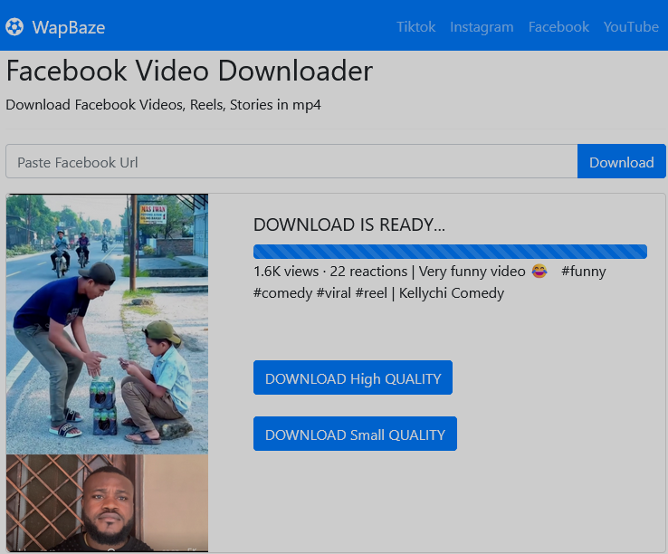Click the 'DOWNLOAD IS READY...' heading
This screenshot has height=554, width=668.
pos(349,224)
